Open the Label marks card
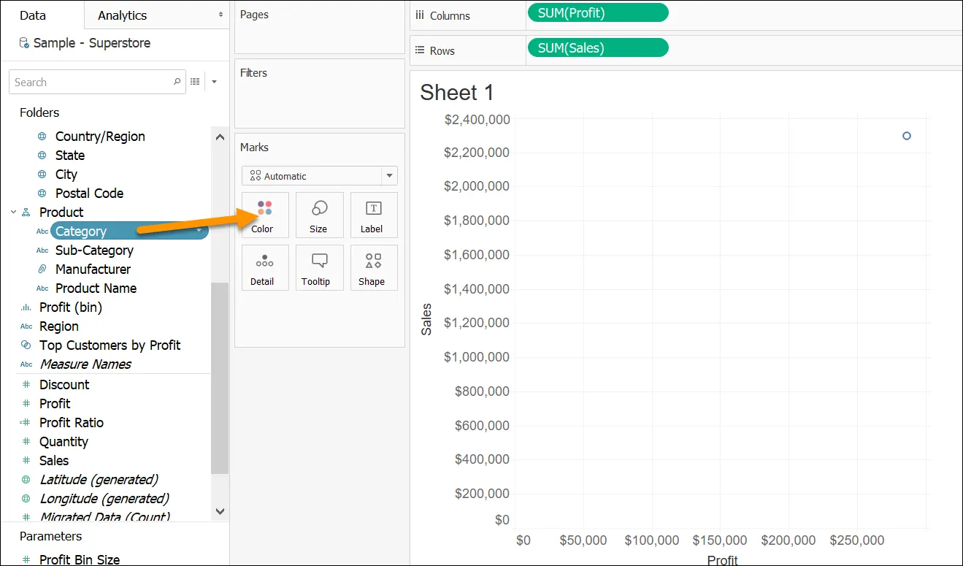 pyautogui.click(x=374, y=215)
